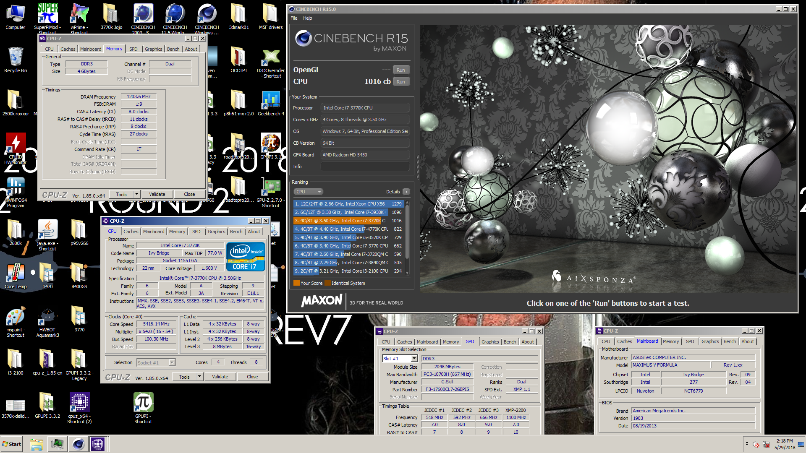
Task: Click the Cinebench rendered scene image
Action: pos(608,159)
